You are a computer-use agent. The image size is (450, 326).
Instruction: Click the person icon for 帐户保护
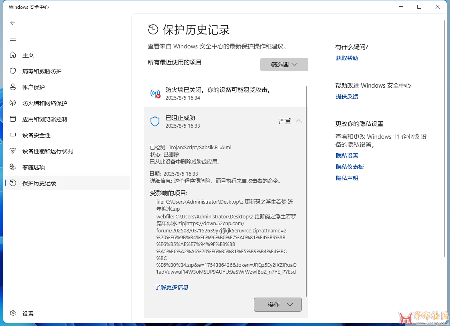13,87
